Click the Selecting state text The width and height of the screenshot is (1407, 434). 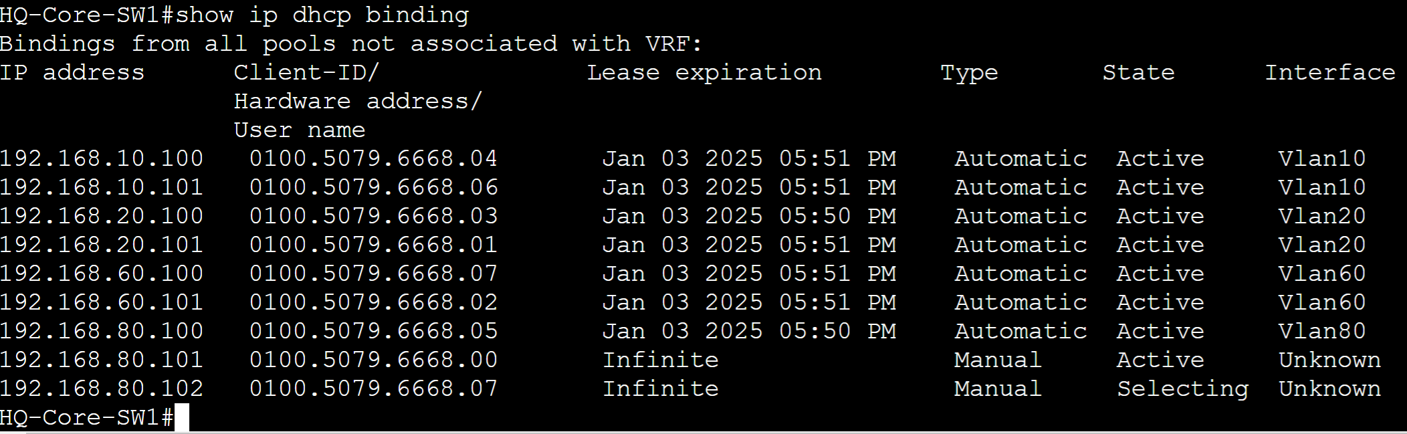tap(1182, 389)
